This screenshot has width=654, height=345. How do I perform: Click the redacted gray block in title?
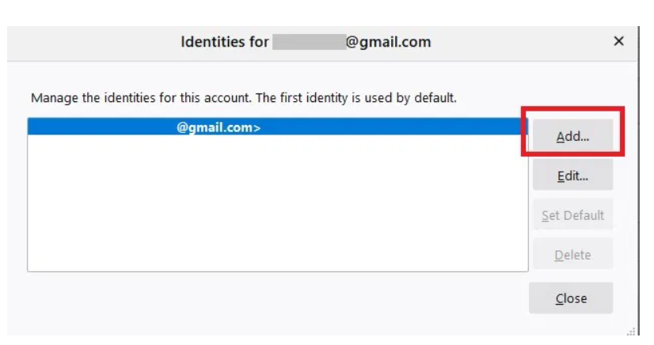pos(308,42)
